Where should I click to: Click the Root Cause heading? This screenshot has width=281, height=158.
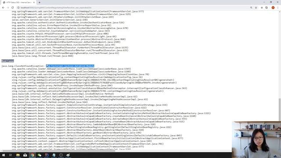[7, 61]
